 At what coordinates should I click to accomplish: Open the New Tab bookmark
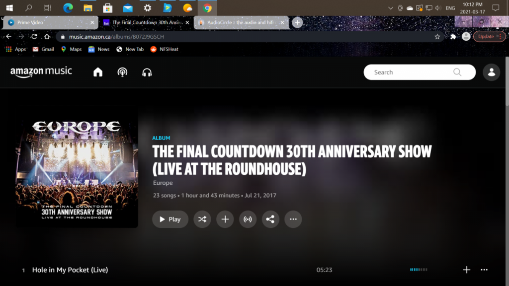(x=130, y=49)
